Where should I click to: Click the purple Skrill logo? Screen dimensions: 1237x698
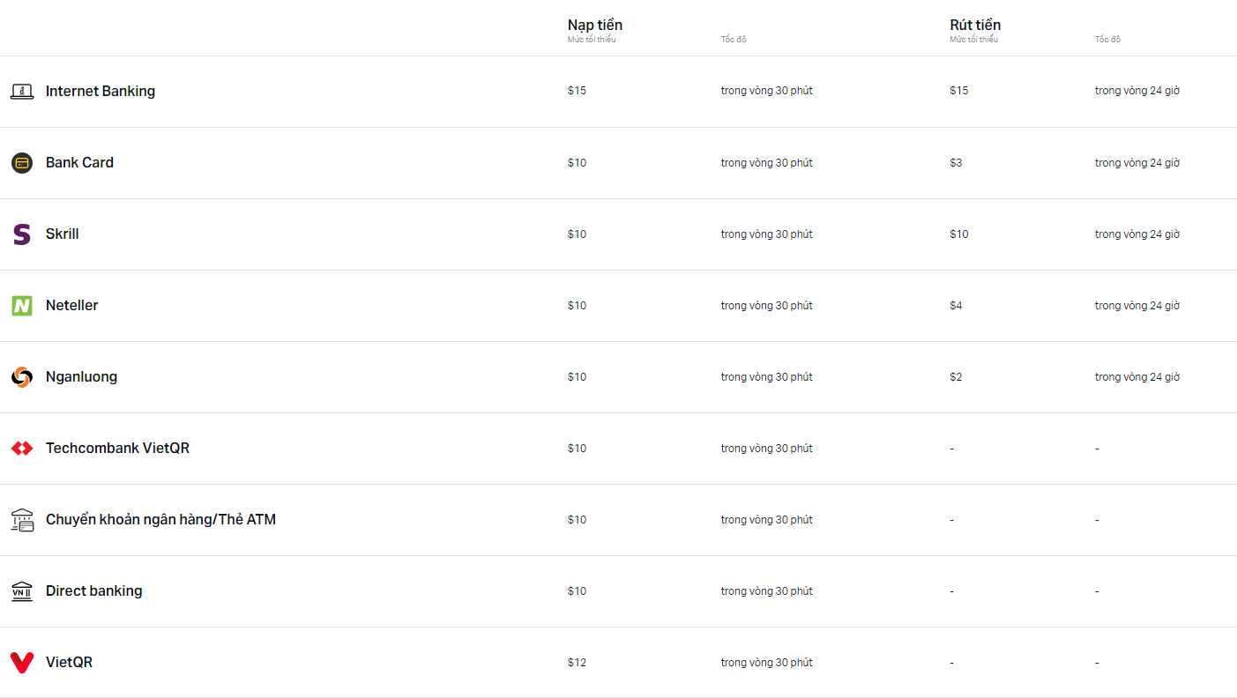[22, 234]
